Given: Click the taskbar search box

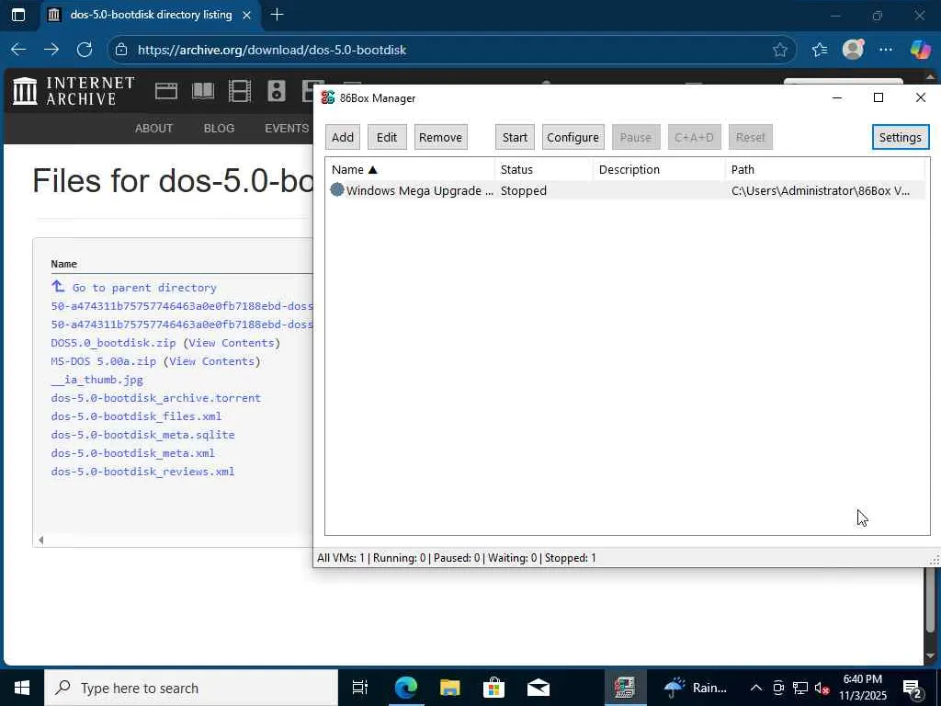Looking at the screenshot, I should coord(191,688).
